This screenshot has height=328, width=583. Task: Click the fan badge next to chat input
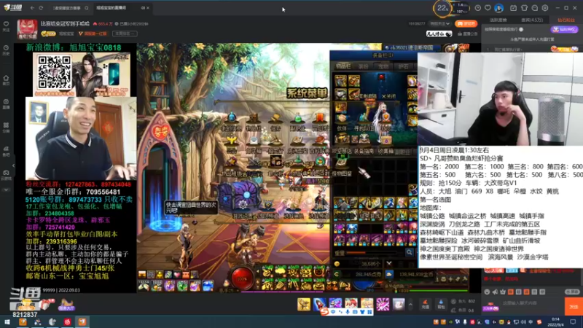click(x=490, y=306)
